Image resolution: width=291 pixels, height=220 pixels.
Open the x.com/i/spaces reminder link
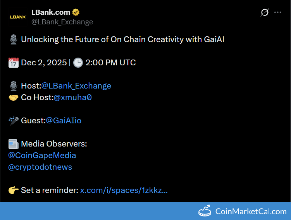[124, 190]
